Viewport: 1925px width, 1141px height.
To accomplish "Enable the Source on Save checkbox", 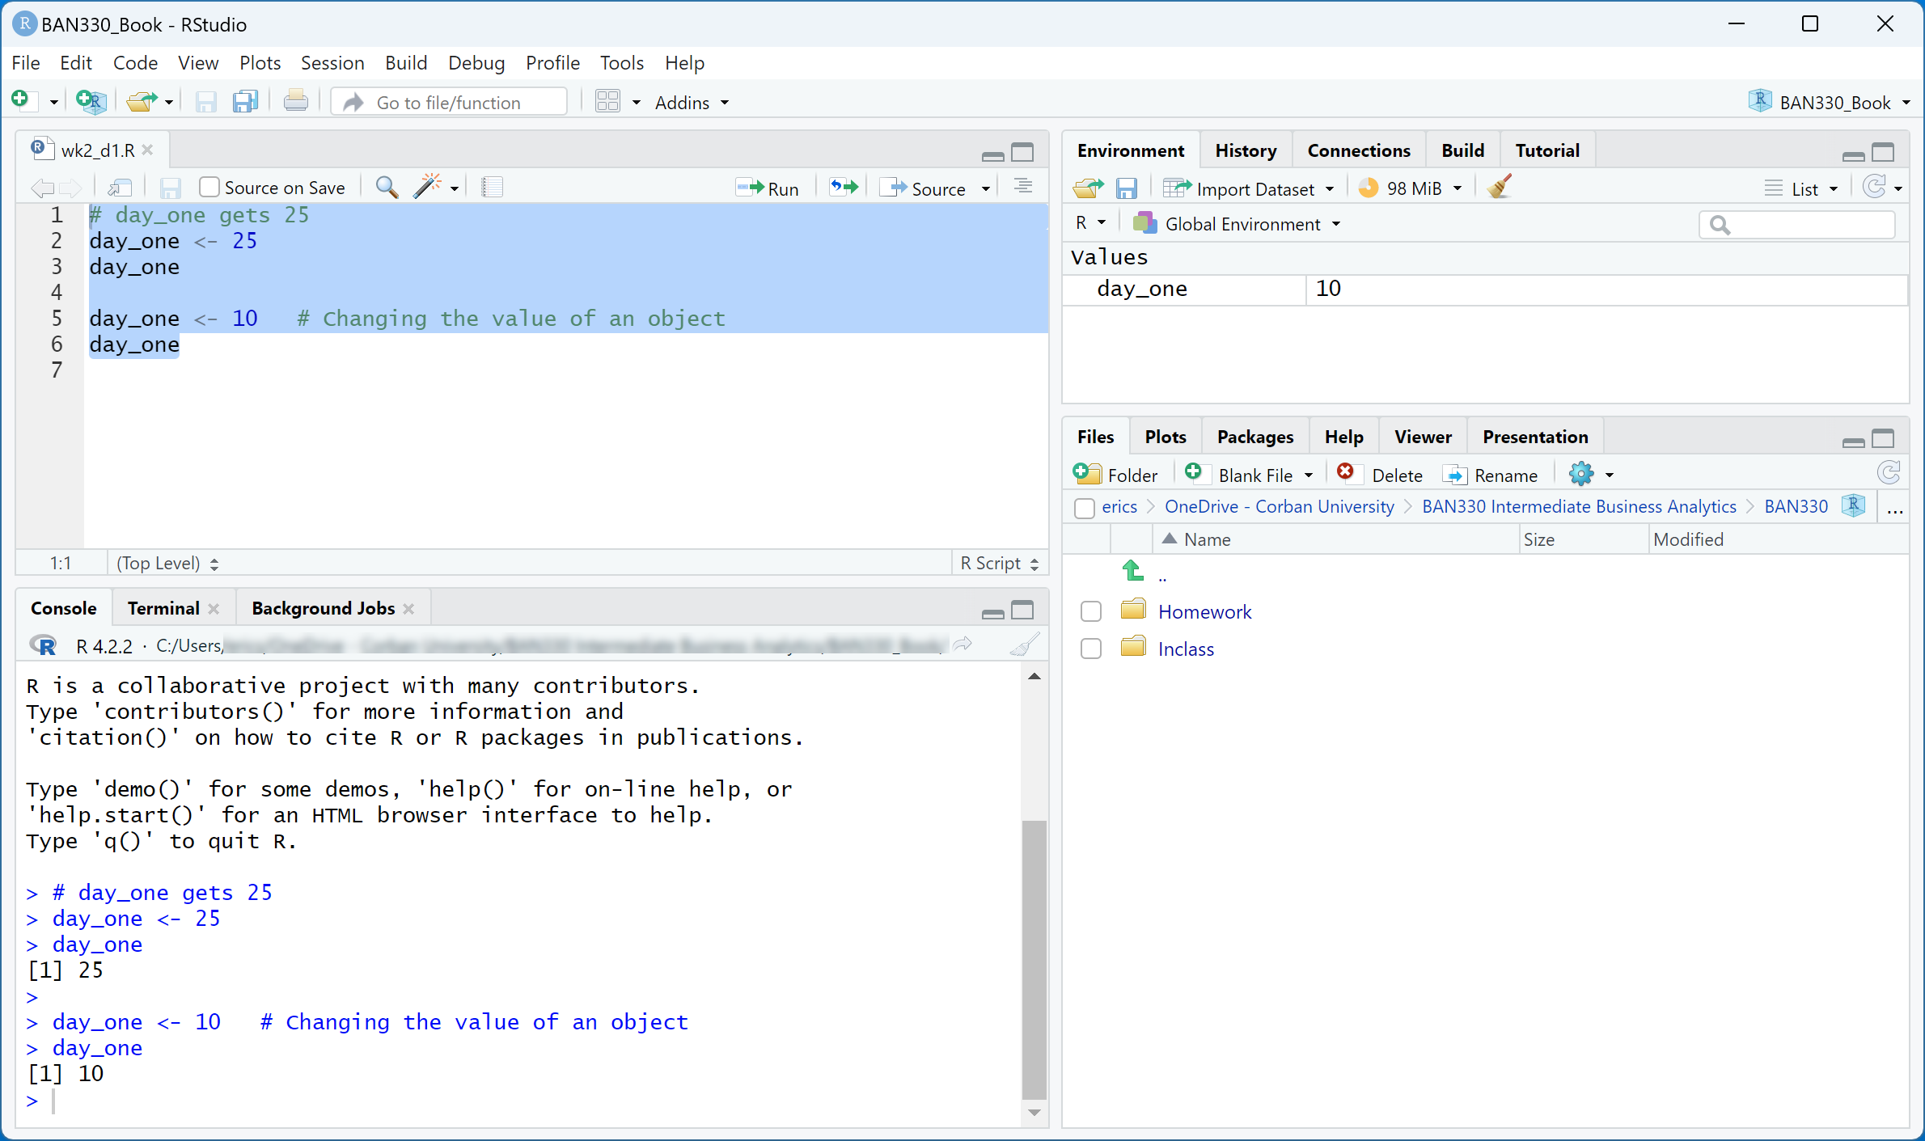I will click(209, 188).
